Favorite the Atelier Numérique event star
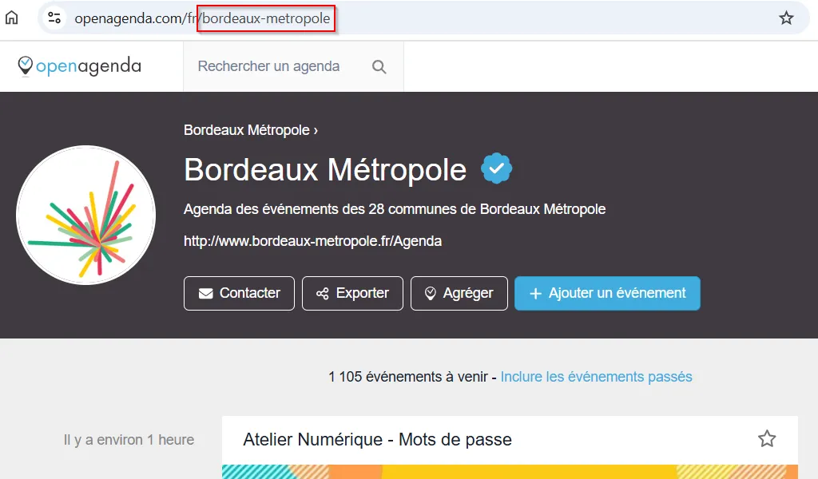The image size is (818, 479). pyautogui.click(x=767, y=439)
